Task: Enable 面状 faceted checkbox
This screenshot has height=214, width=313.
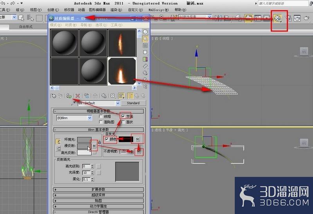Action: pyautogui.click(x=123, y=122)
